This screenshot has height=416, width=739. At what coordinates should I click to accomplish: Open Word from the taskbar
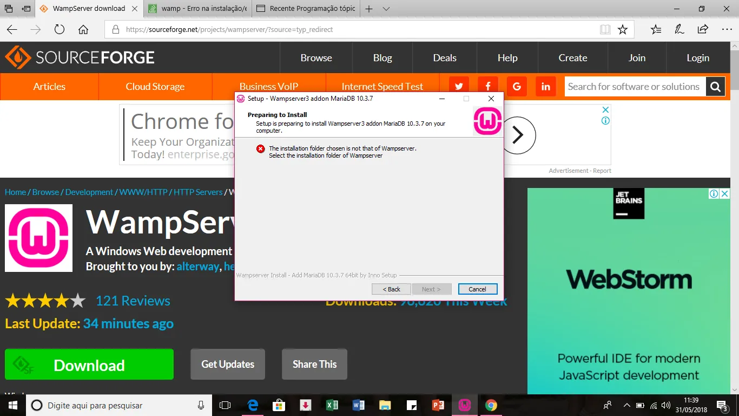(x=358, y=405)
